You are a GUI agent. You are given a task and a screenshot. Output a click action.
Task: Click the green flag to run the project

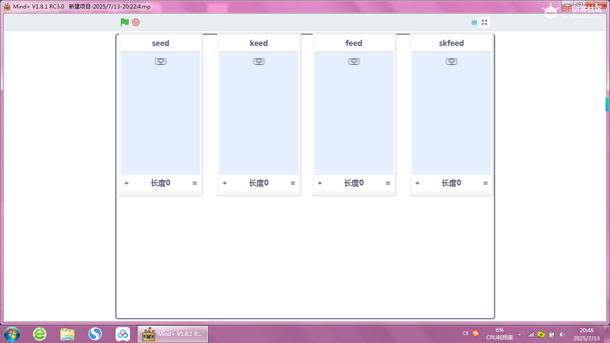(125, 22)
